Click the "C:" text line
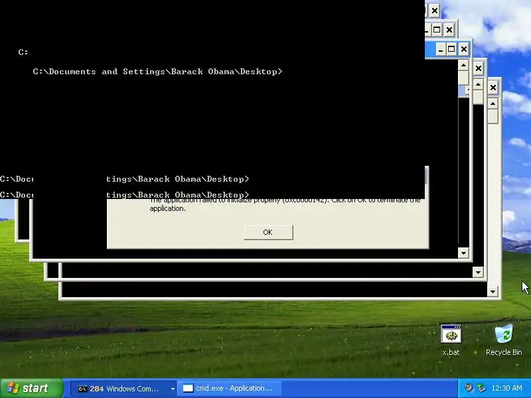The image size is (531, 398). click(x=23, y=52)
